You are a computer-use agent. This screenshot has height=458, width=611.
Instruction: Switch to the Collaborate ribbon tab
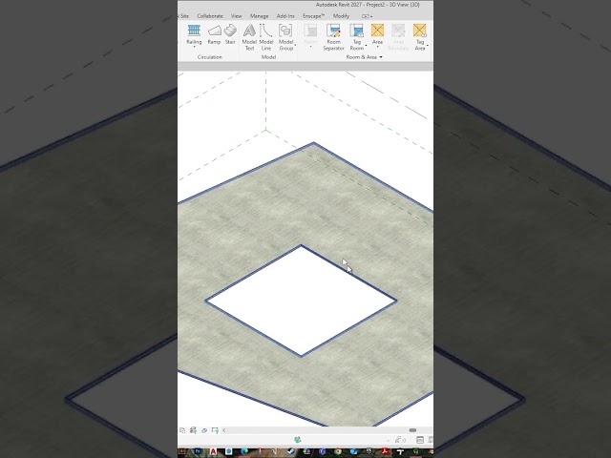(210, 16)
